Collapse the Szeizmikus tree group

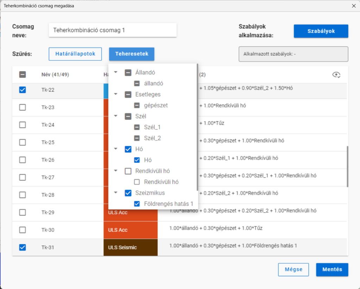click(x=116, y=193)
